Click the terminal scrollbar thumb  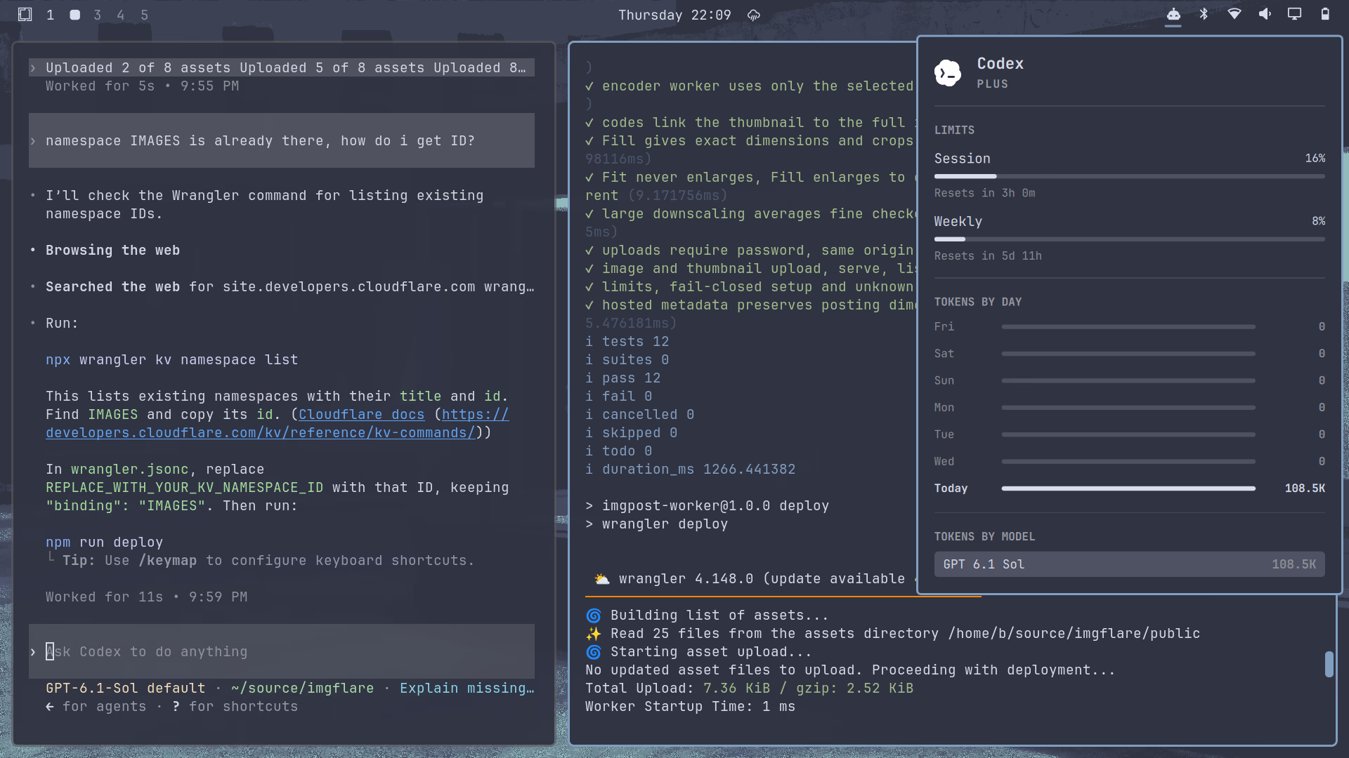(x=1329, y=664)
